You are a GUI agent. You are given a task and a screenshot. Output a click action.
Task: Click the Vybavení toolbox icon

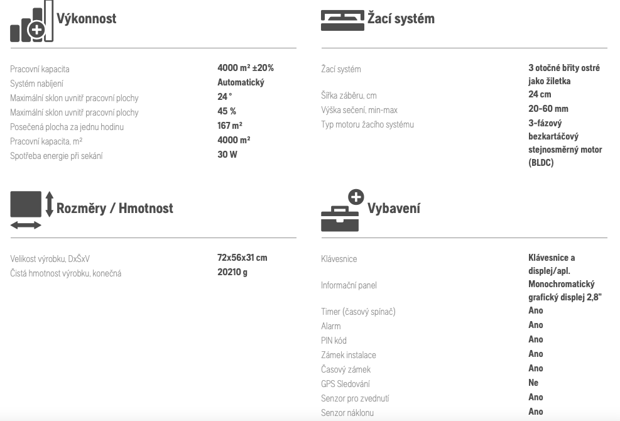point(342,210)
